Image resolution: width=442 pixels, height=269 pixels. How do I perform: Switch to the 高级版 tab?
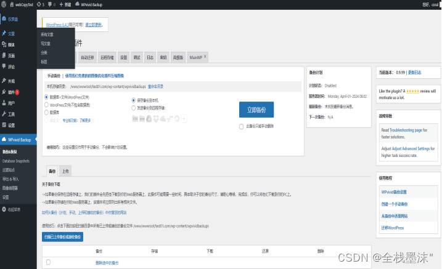point(178,57)
